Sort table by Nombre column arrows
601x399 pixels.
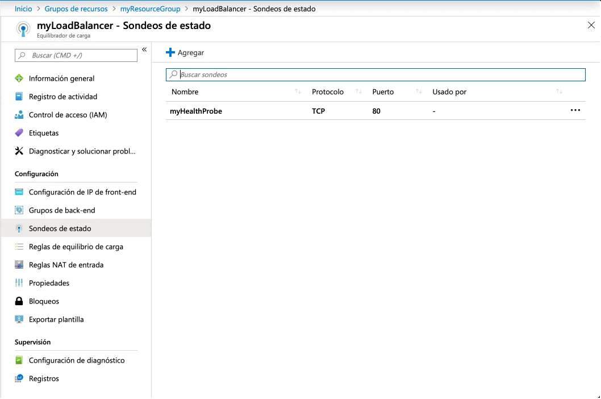tap(298, 92)
